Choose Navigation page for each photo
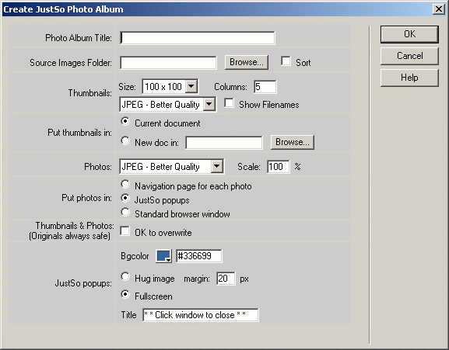This screenshot has height=350, width=449. pyautogui.click(x=125, y=184)
